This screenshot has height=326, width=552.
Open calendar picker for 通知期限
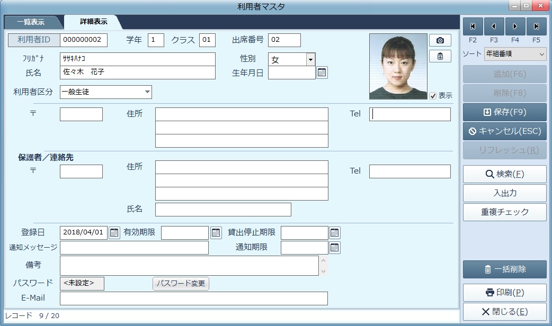click(x=334, y=248)
